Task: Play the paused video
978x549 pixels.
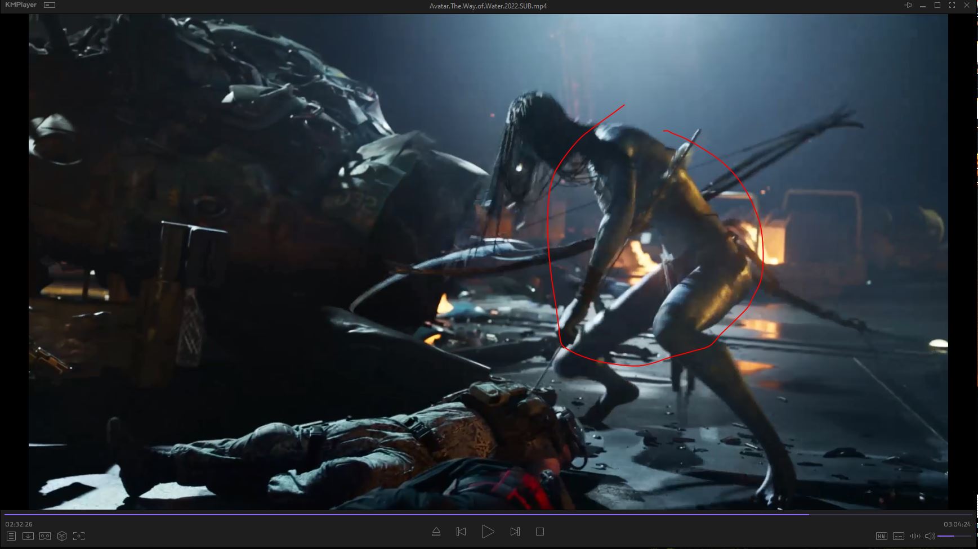Action: 488,532
